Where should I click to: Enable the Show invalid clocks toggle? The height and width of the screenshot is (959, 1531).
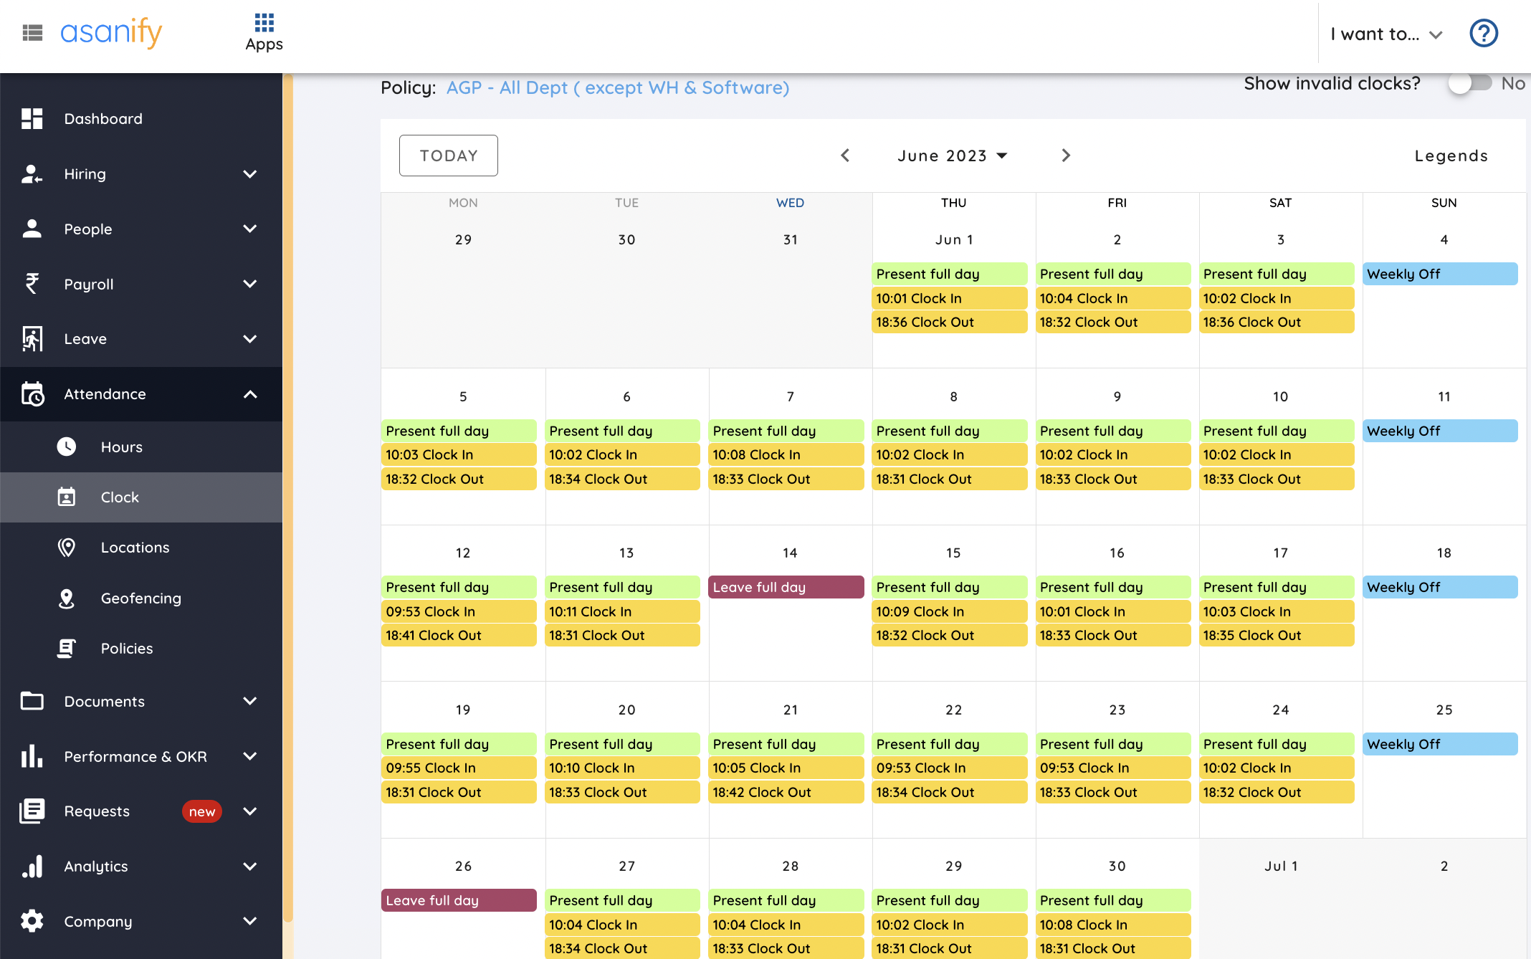[x=1469, y=83]
